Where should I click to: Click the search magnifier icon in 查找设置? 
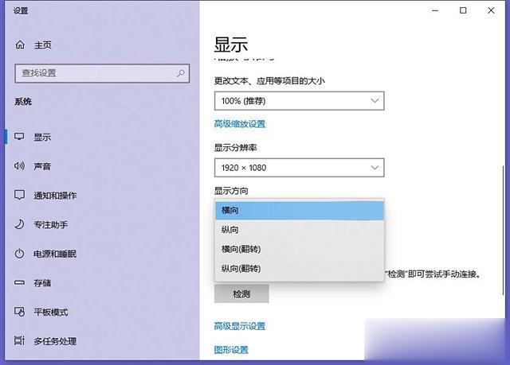click(181, 73)
